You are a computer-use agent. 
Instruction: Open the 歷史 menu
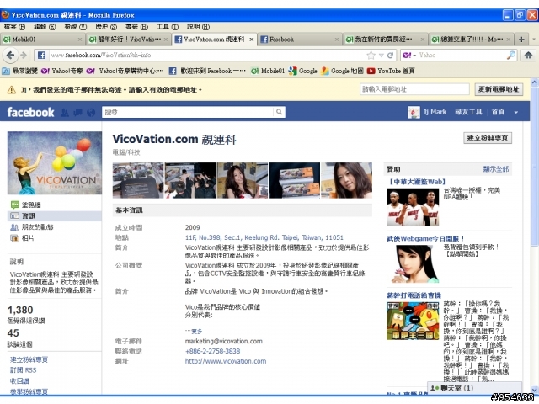tap(106, 27)
